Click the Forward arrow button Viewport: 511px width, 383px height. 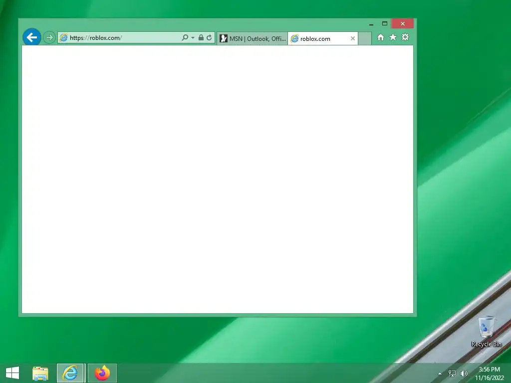(49, 37)
